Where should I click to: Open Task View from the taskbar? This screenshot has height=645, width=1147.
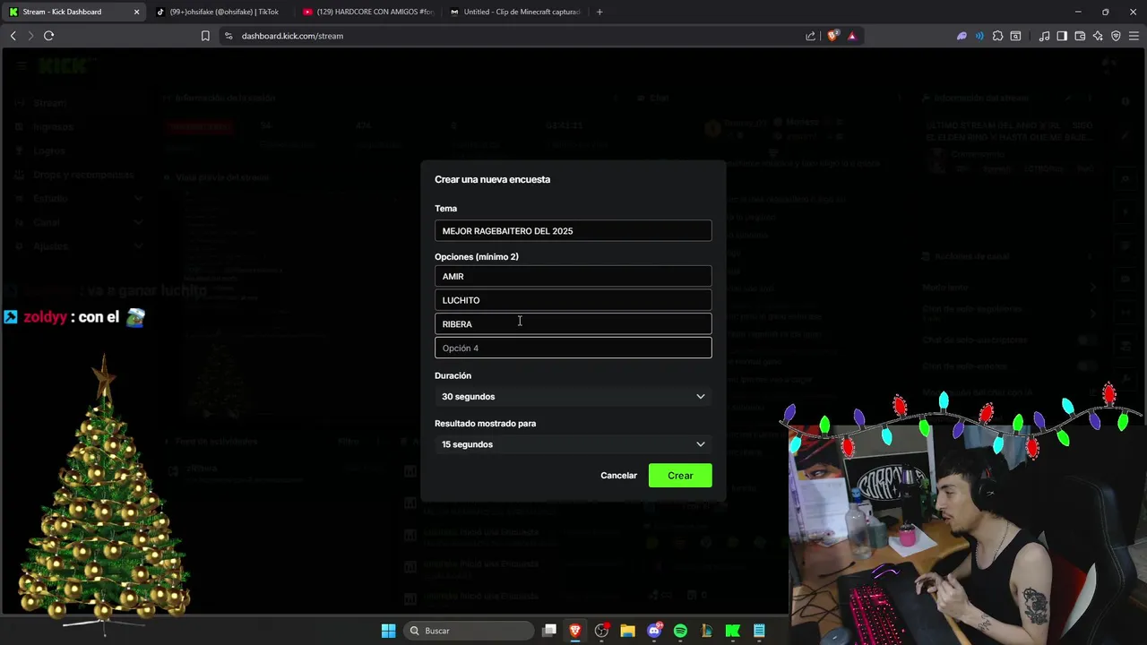pyautogui.click(x=549, y=631)
